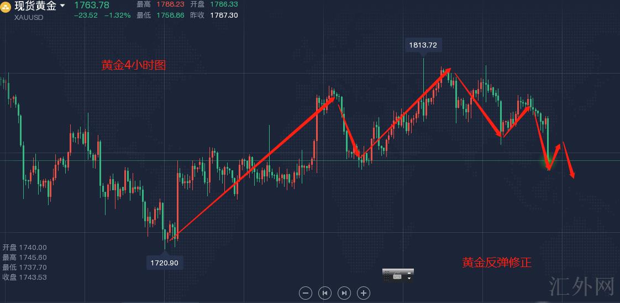Viewport: 620px width, 303px height.
Task: Open the 现货黄金 symbol dropdown arrow
Action: (62, 6)
